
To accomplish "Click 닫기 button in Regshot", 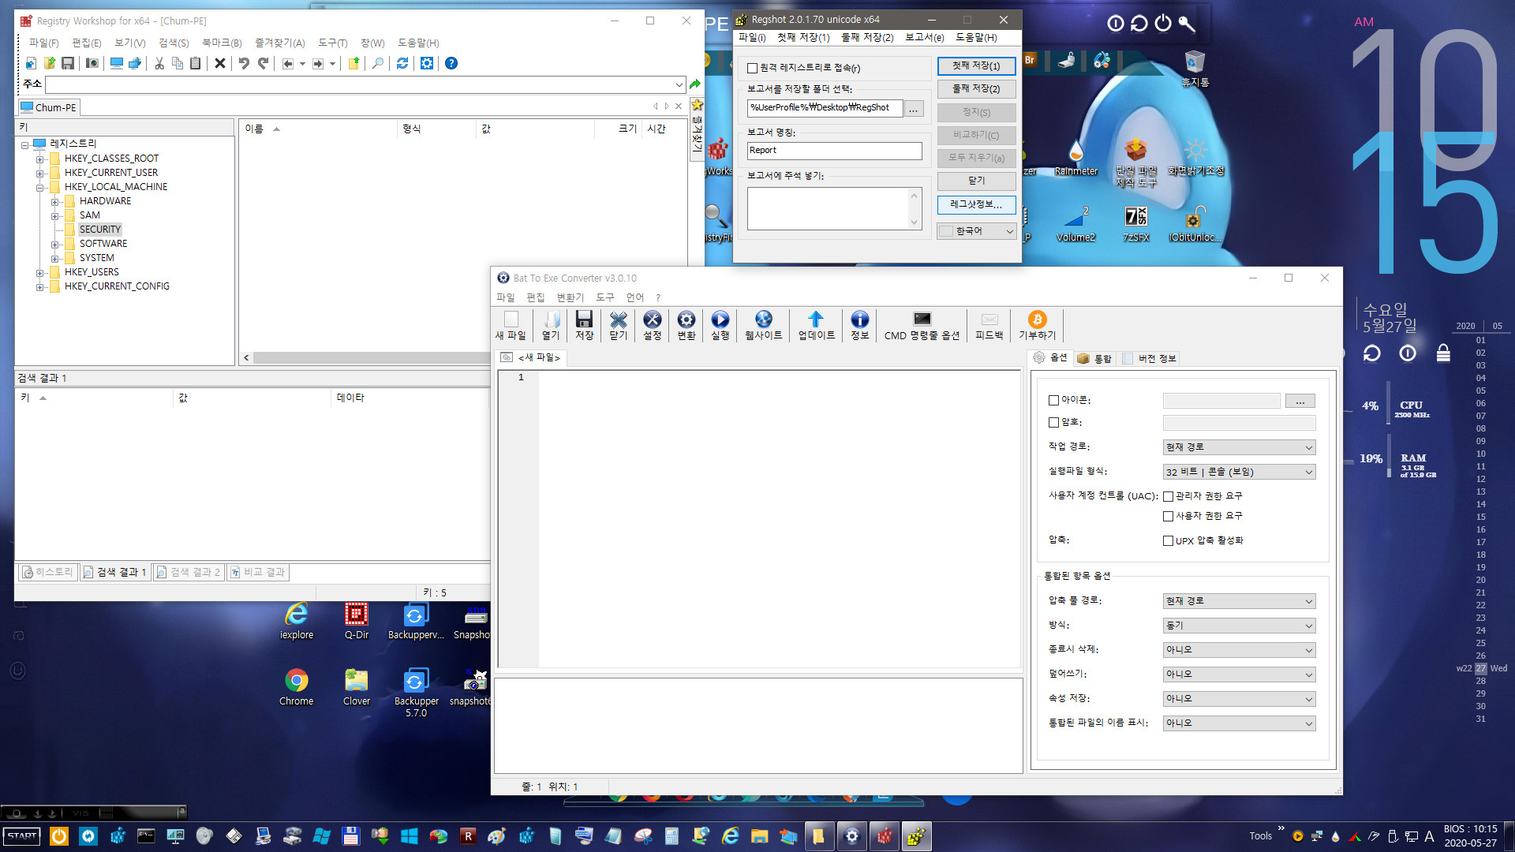I will pyautogui.click(x=976, y=181).
